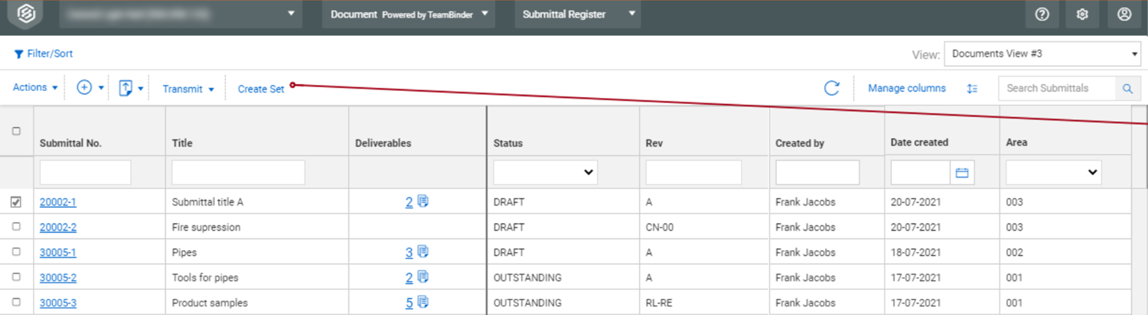
Task: Open the settings gear icon
Action: (1082, 14)
